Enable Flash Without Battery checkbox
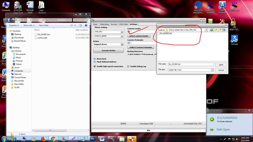253x142 pixels. 95,62
